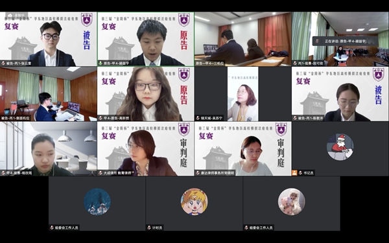
Task: Click the muted mic icon on 锦天城-吴苏宁 tile
Action: 198,118
